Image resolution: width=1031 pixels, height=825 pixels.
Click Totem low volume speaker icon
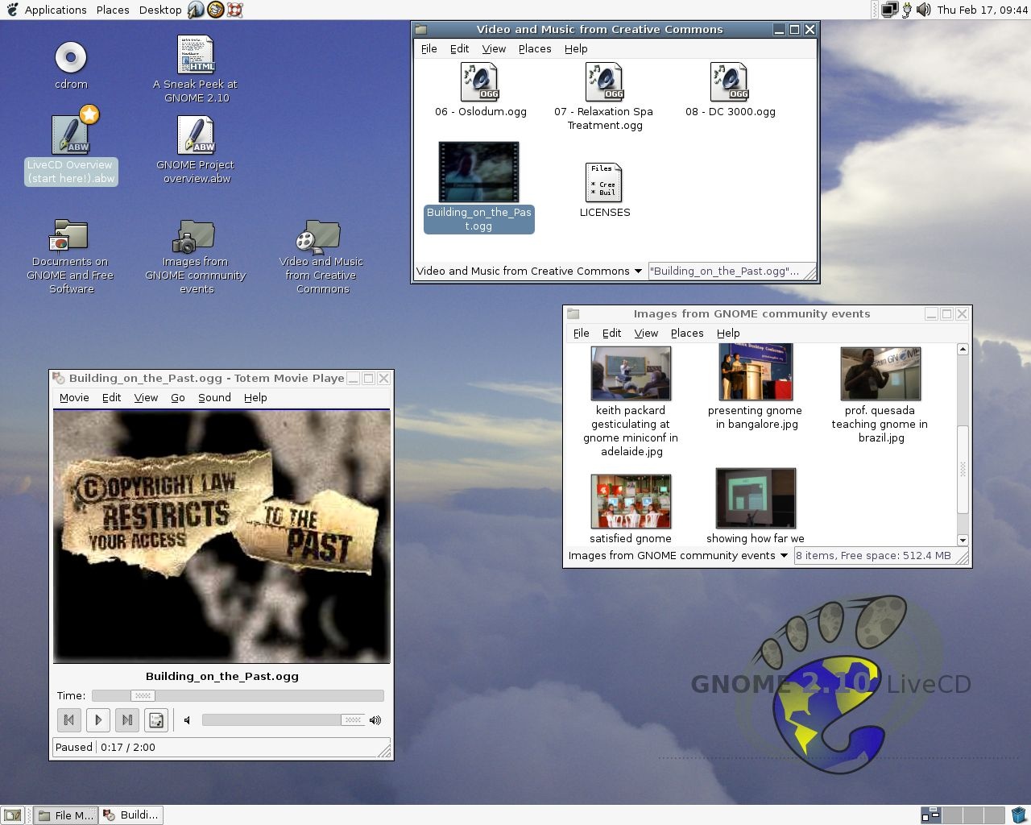click(187, 720)
